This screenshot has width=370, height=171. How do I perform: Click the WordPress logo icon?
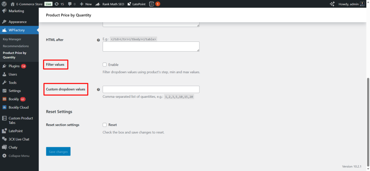pyautogui.click(x=4, y=4)
